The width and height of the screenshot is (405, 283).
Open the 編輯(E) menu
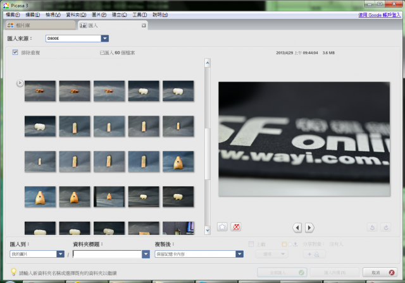tap(33, 15)
